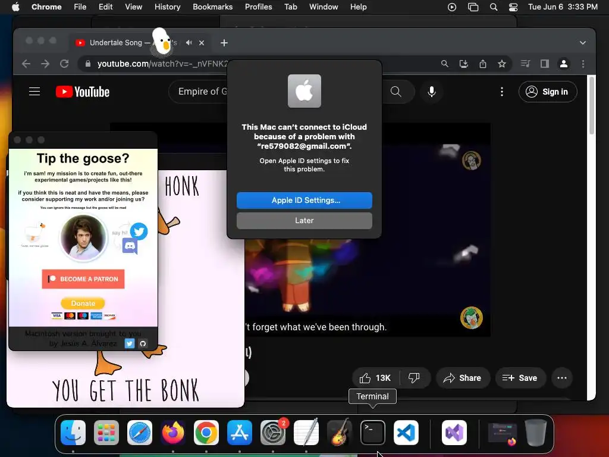Open the Chrome File menu
The width and height of the screenshot is (609, 457).
(x=80, y=7)
